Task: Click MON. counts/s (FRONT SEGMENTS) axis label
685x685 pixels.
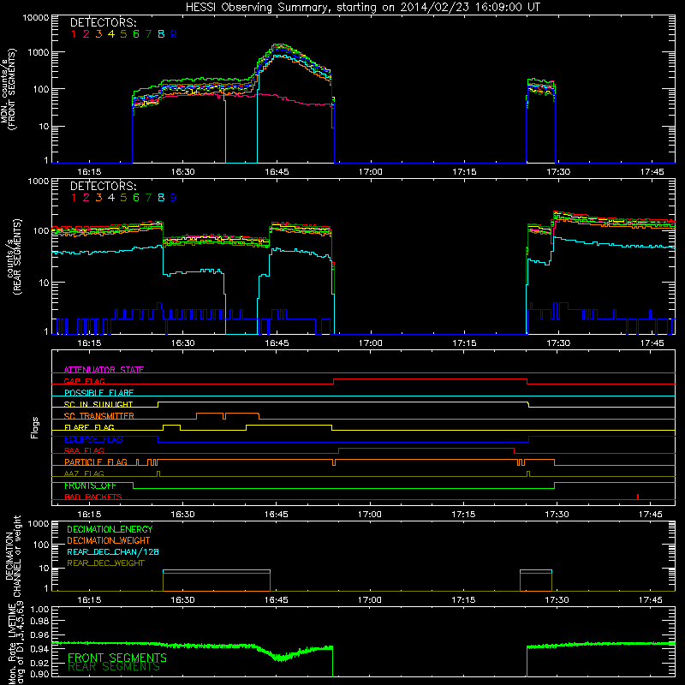Action: coord(8,89)
